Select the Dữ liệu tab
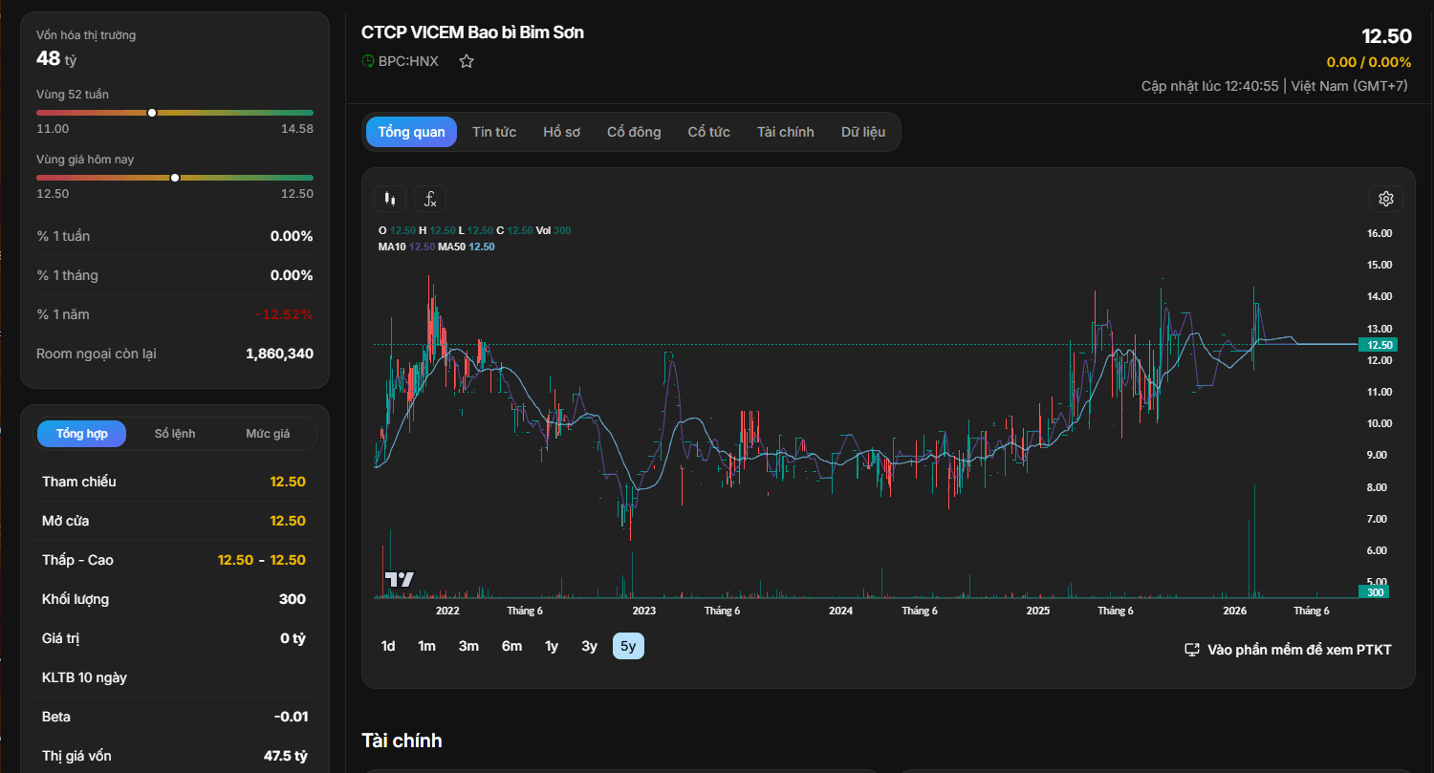1434x773 pixels. coord(863,132)
